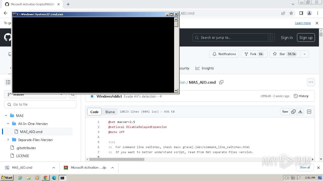The width and height of the screenshot is (323, 181).
Task: View the file History
Action: coord(301,96)
